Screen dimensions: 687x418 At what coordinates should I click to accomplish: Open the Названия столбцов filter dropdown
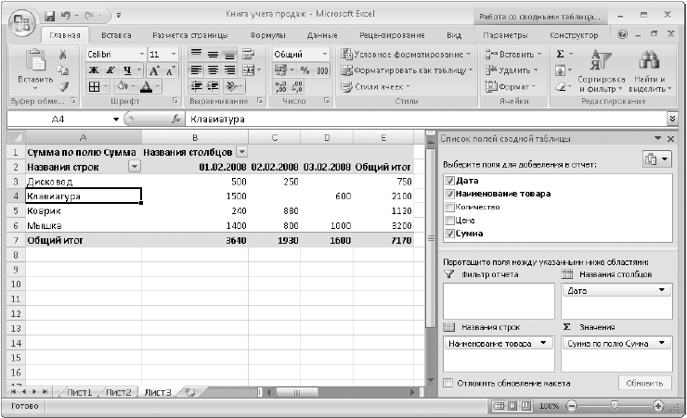(241, 152)
